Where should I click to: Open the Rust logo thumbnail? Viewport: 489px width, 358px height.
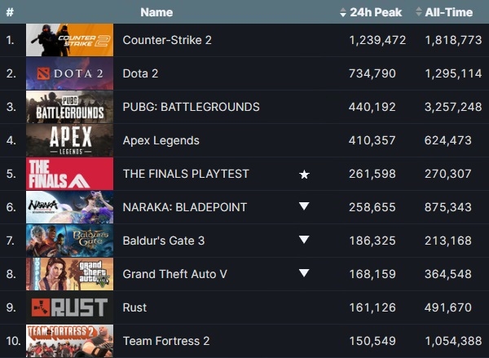[x=70, y=307]
